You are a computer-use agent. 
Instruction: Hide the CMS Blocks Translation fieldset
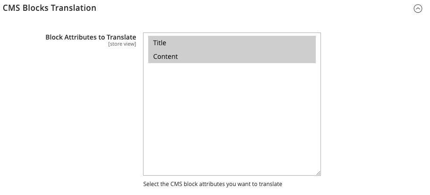pyautogui.click(x=418, y=8)
